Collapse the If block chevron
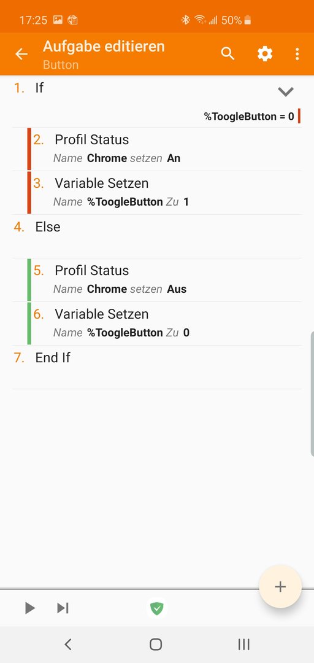Image resolution: width=314 pixels, height=663 pixels. 286,91
